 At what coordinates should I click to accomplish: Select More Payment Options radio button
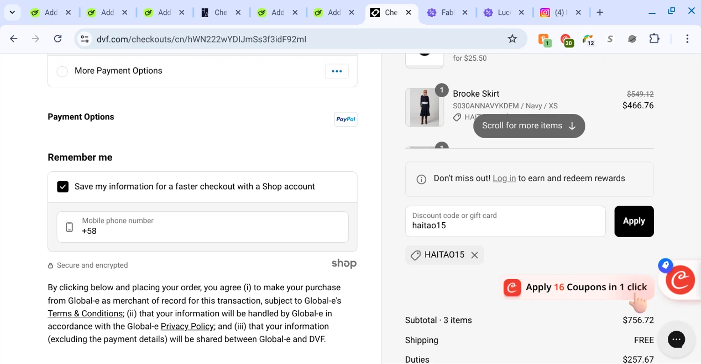tap(62, 71)
